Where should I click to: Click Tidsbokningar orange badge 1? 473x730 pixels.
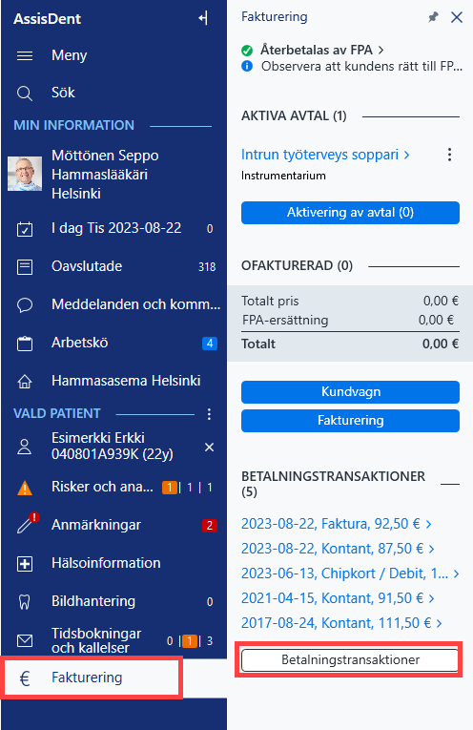pyautogui.click(x=189, y=641)
